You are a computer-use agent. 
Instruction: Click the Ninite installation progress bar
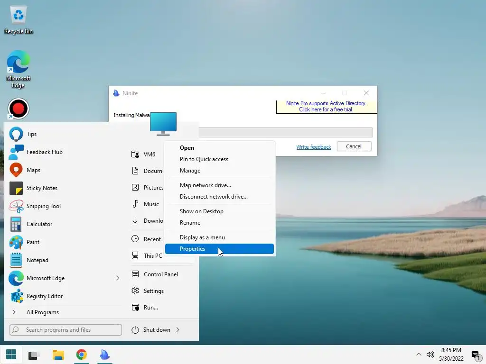(x=285, y=133)
